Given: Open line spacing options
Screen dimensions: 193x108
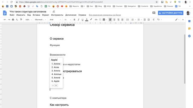Looking at the screenshot, I should [128, 19].
